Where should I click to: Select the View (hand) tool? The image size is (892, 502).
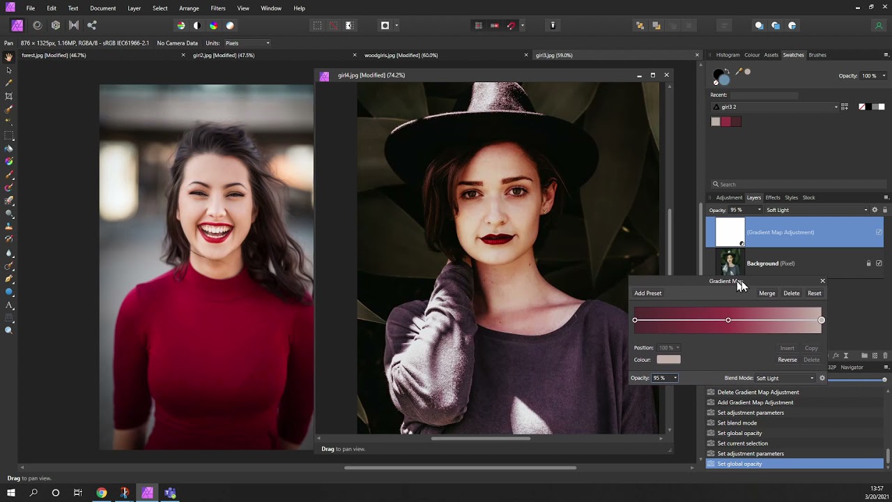[x=8, y=57]
